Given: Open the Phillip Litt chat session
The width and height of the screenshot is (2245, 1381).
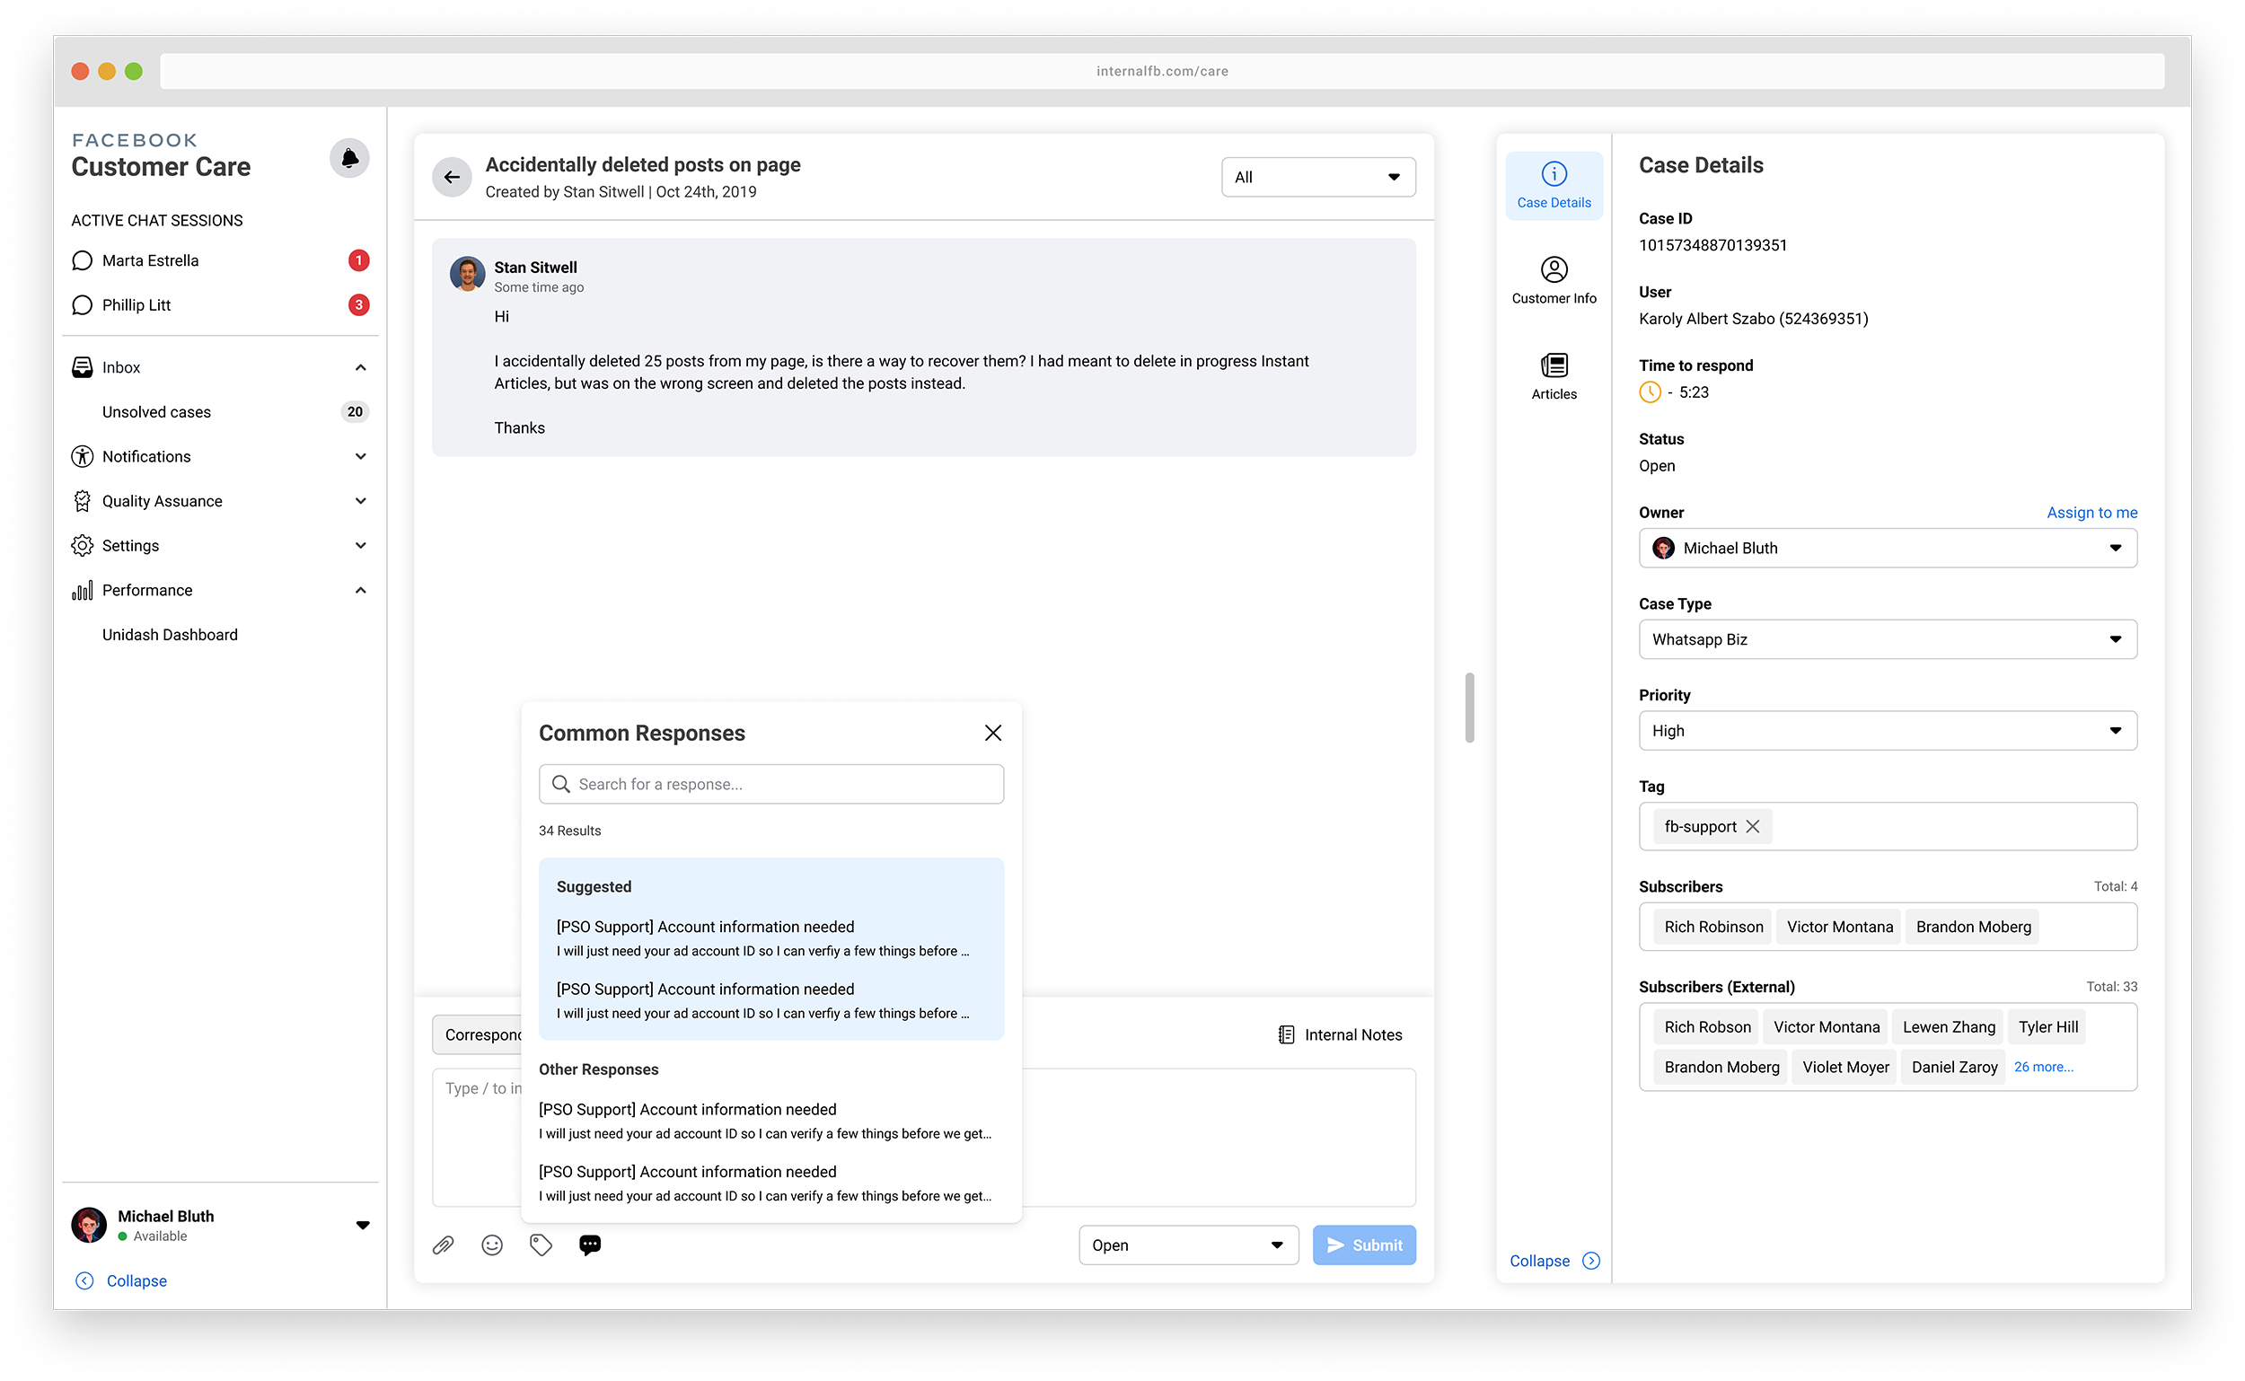Looking at the screenshot, I should [x=137, y=305].
